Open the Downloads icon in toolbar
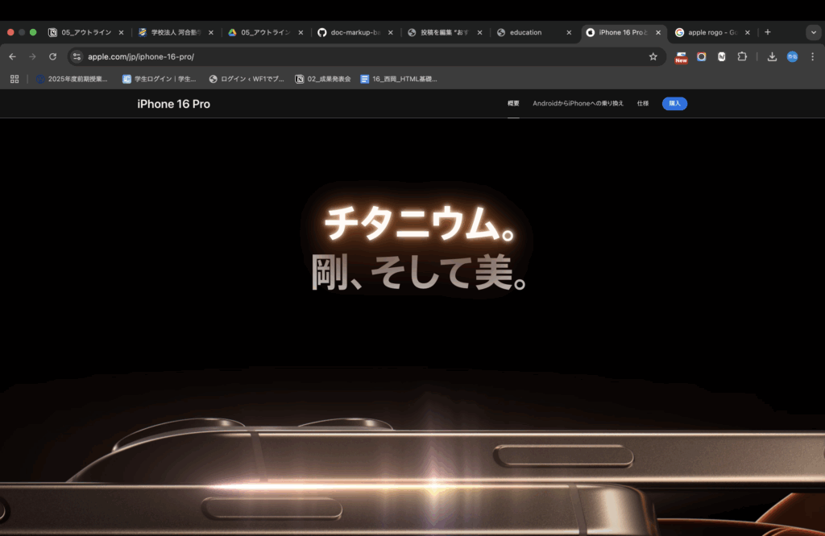825x536 pixels. (x=772, y=57)
